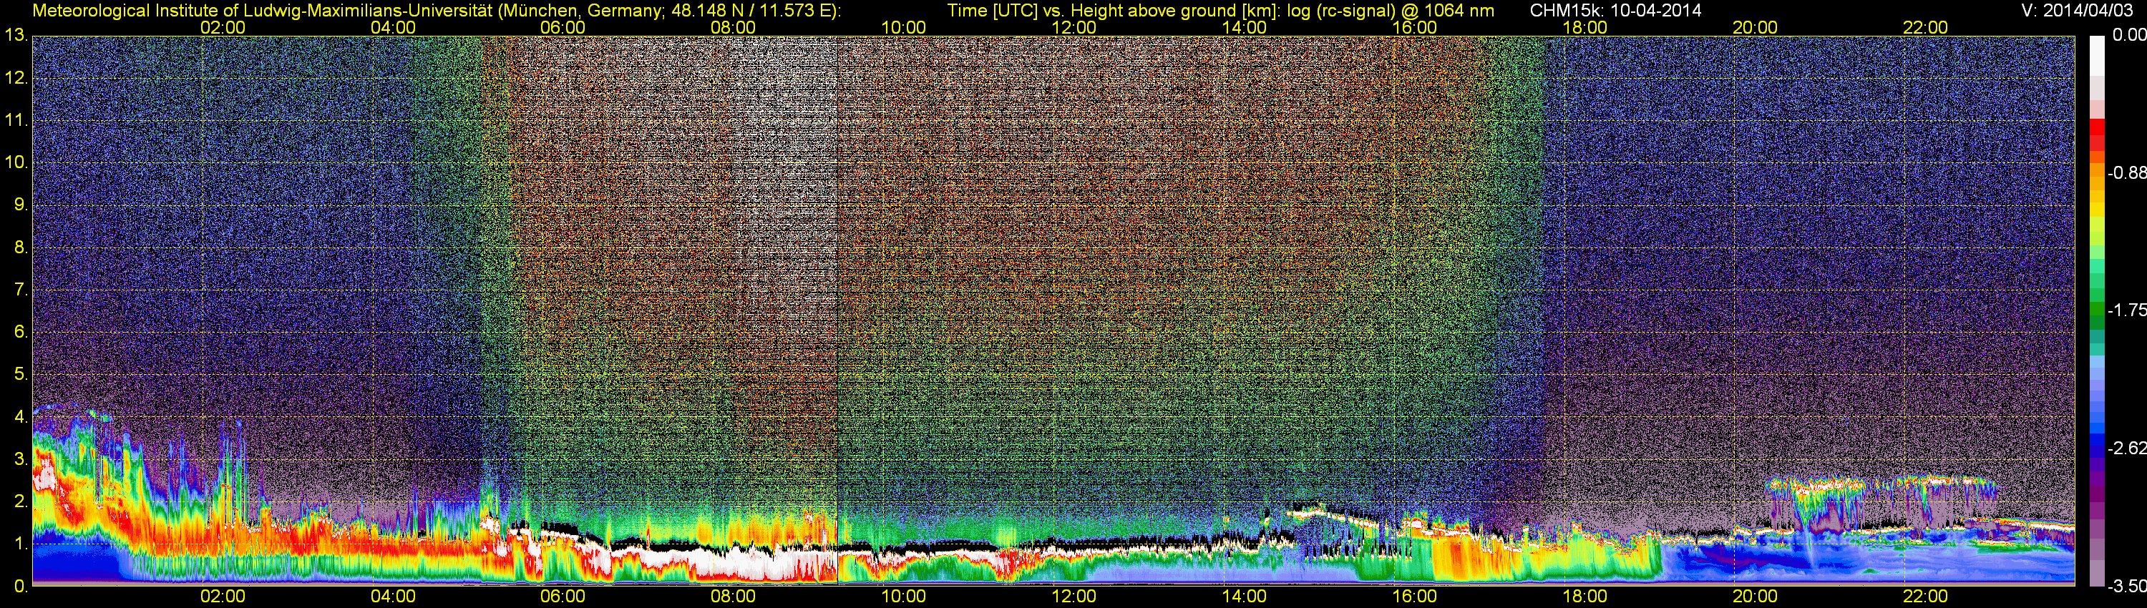Click the 22:00 label on the top time axis
This screenshot has width=2147, height=608.
coord(1925,27)
